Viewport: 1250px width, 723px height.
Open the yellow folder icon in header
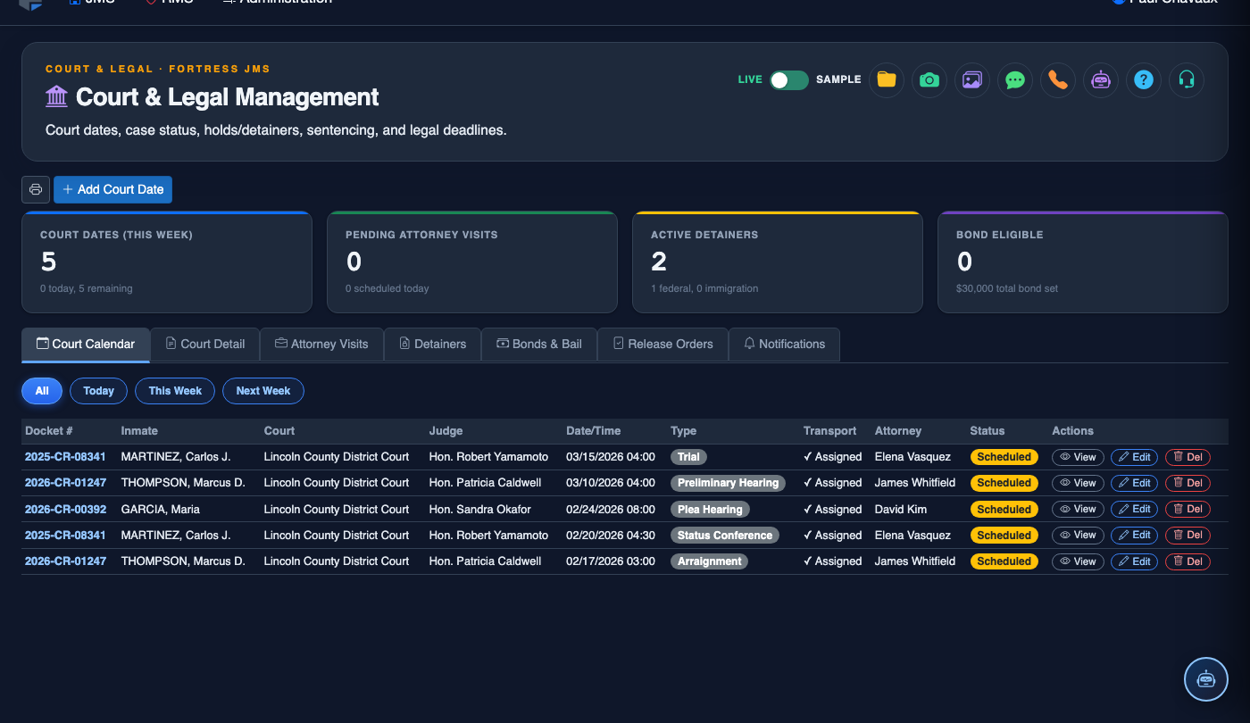point(887,80)
